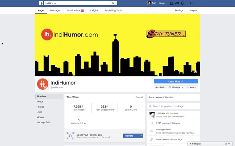Open the Liked dropdown
The image size is (235, 146).
tap(160, 87)
